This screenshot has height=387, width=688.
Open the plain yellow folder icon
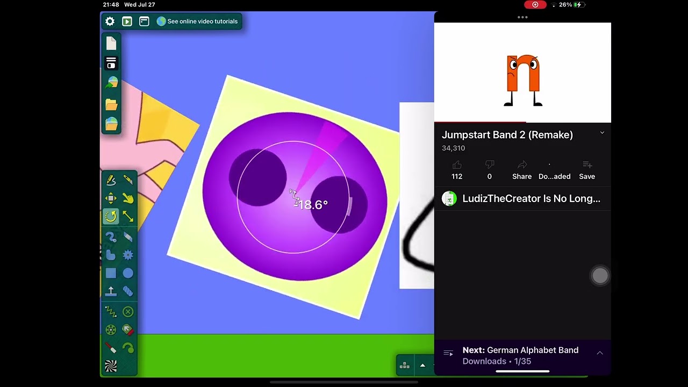111,104
